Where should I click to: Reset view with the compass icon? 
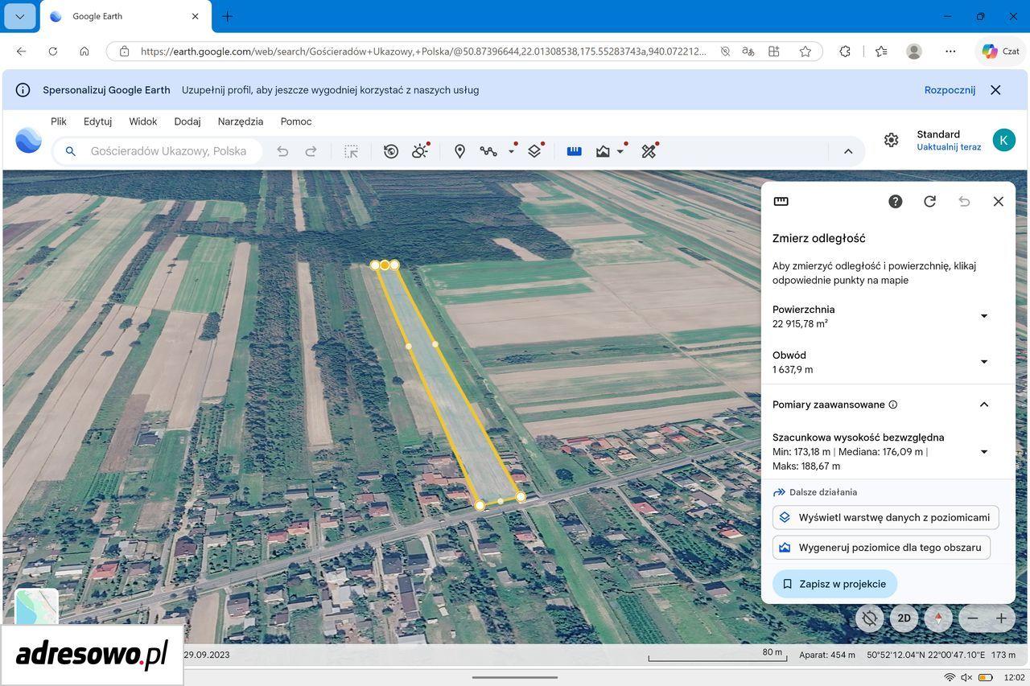tap(938, 618)
